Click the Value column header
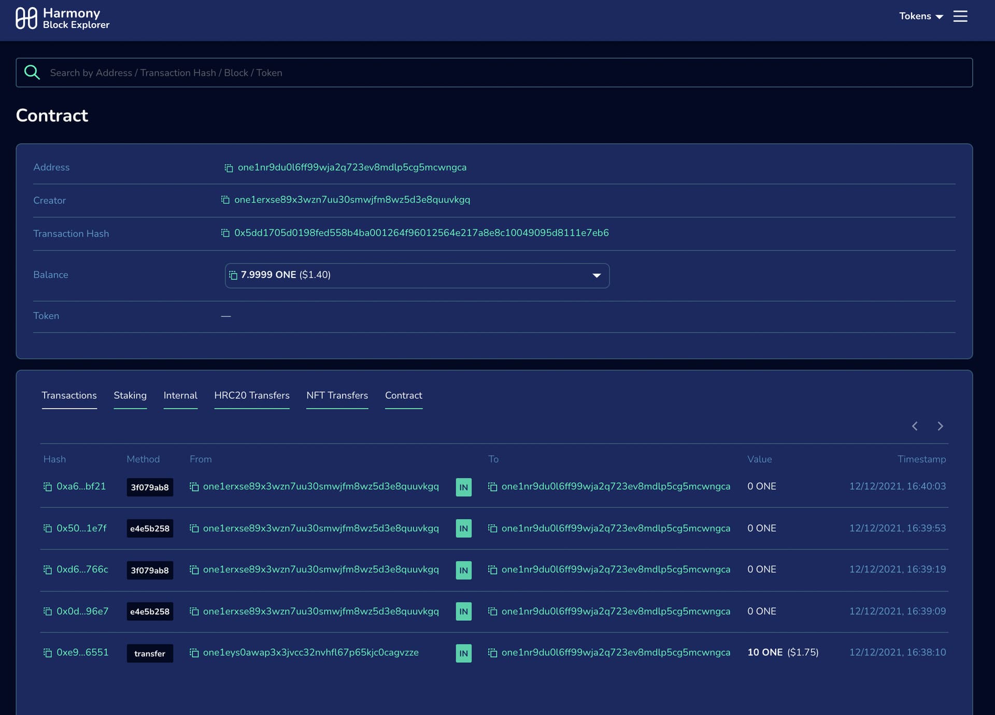Image resolution: width=995 pixels, height=715 pixels. tap(759, 459)
